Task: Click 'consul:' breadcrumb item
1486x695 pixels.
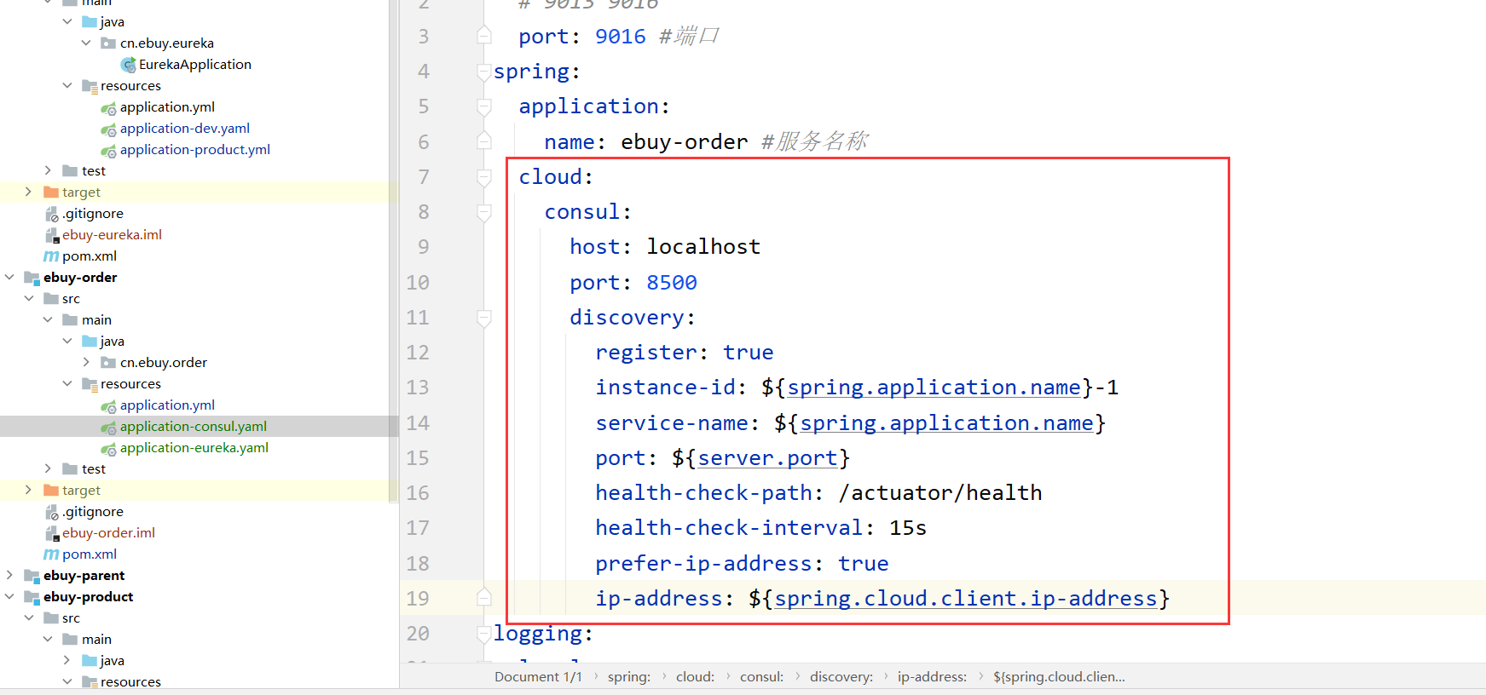Action: tap(761, 677)
